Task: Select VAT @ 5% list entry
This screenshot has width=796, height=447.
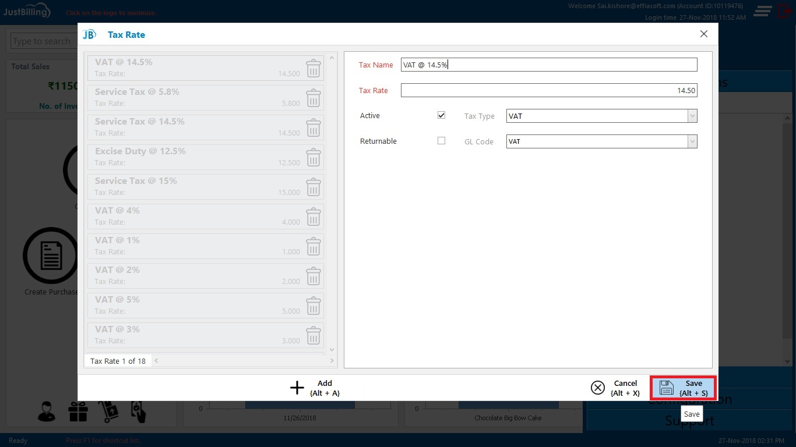Action: pyautogui.click(x=206, y=306)
